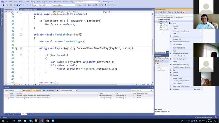Click the Quick Launch search box
Screen dimensions: 219x123
pyautogui.click(x=88, y=2)
